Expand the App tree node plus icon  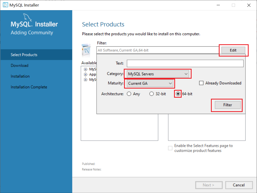[x=85, y=74]
